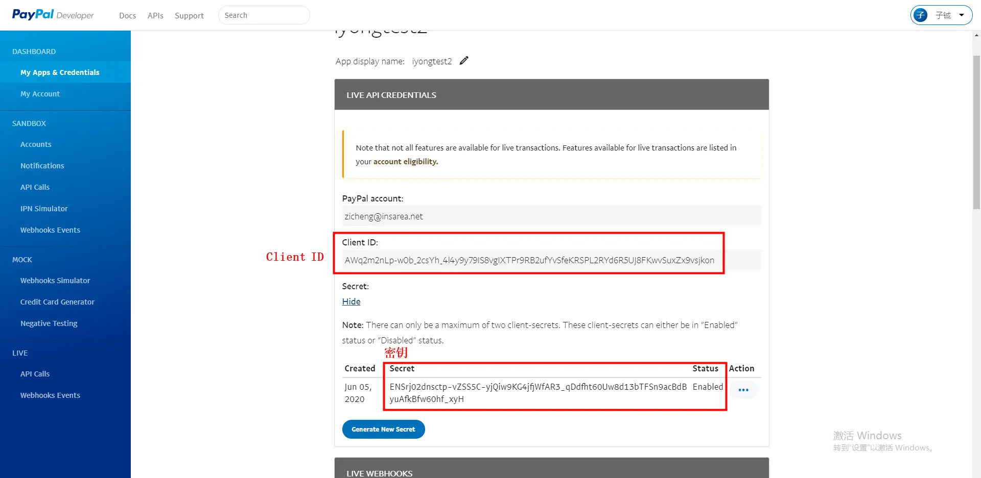
Task: Click the page vertical scrollbar thumb
Action: pos(976,133)
